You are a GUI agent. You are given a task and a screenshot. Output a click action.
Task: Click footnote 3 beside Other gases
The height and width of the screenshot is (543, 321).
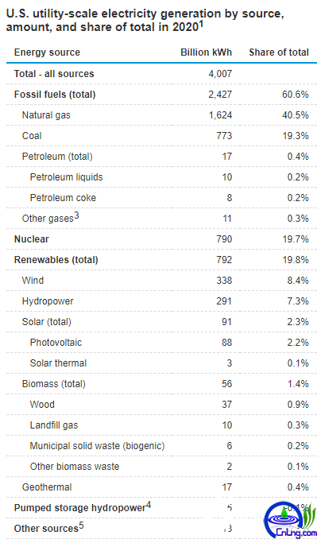pos(76,215)
